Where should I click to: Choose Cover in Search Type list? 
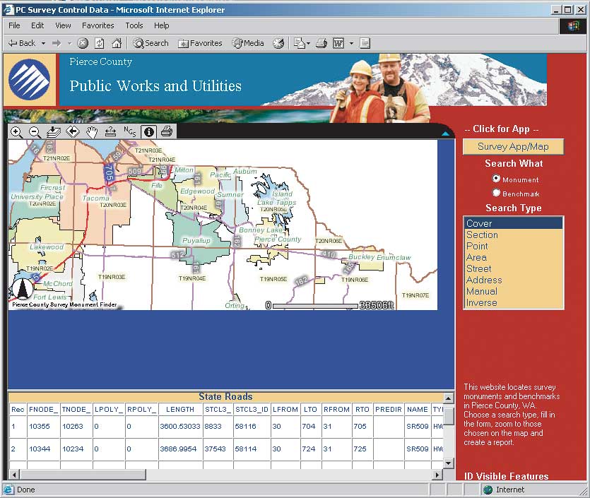click(513, 223)
